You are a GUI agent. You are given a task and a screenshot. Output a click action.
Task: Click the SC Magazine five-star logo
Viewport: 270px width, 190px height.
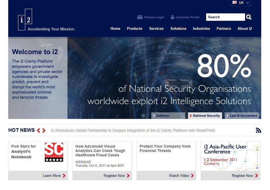tap(54, 152)
